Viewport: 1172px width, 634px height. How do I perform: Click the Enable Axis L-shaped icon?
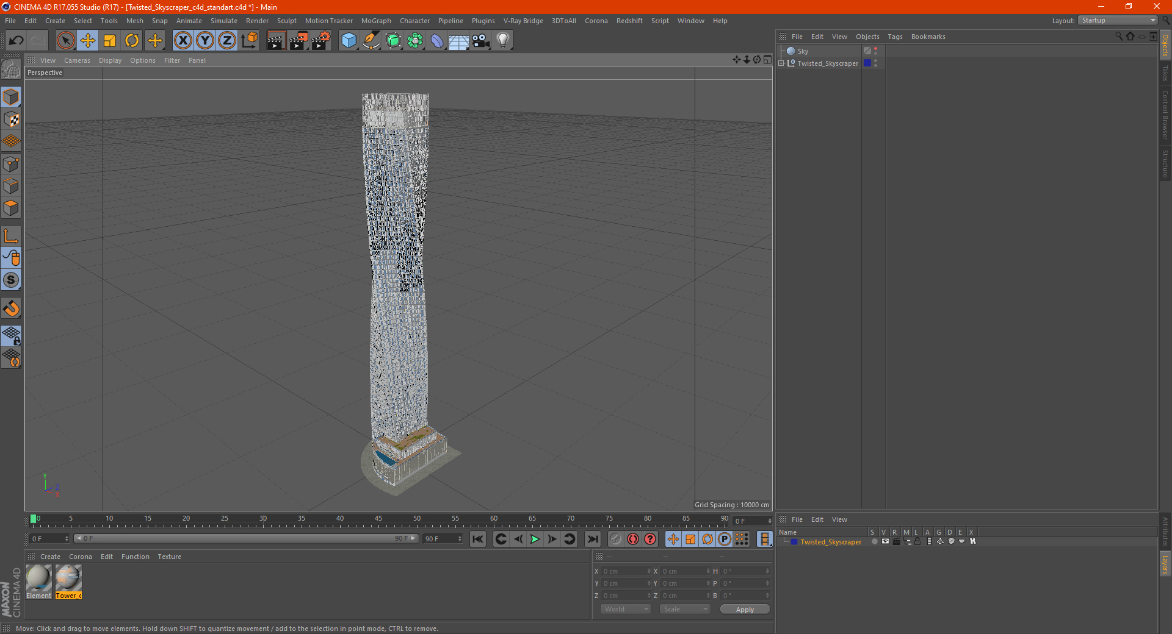click(x=11, y=236)
